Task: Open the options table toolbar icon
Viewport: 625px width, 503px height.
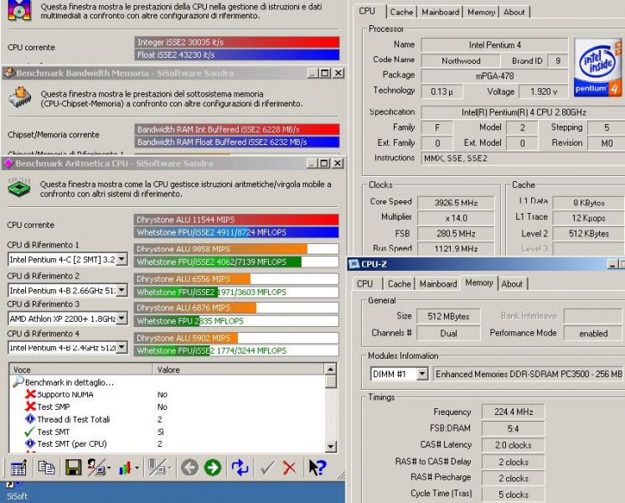Action: point(18,468)
